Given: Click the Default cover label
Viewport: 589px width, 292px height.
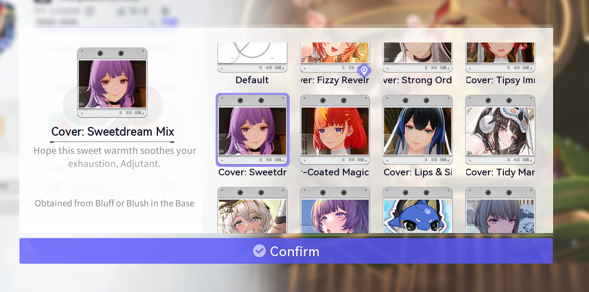Looking at the screenshot, I should 252,80.
